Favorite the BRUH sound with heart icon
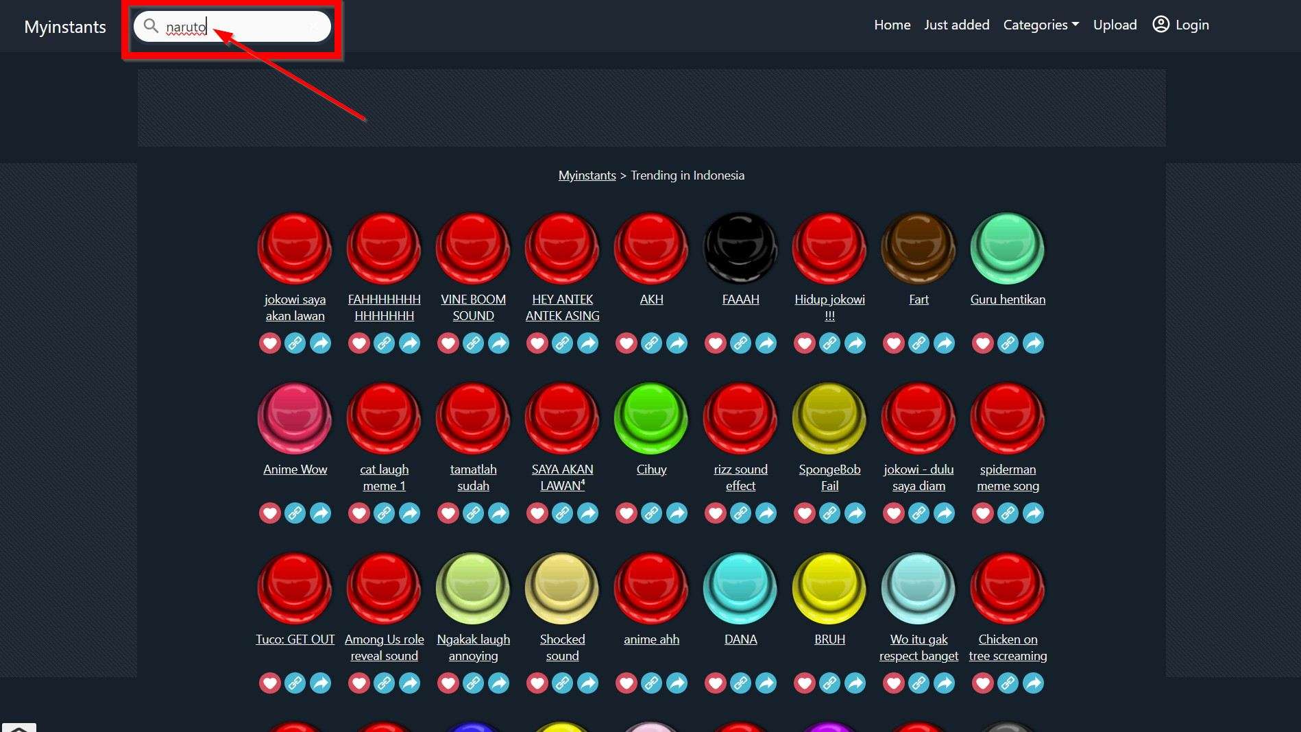The height and width of the screenshot is (732, 1301). (x=805, y=683)
